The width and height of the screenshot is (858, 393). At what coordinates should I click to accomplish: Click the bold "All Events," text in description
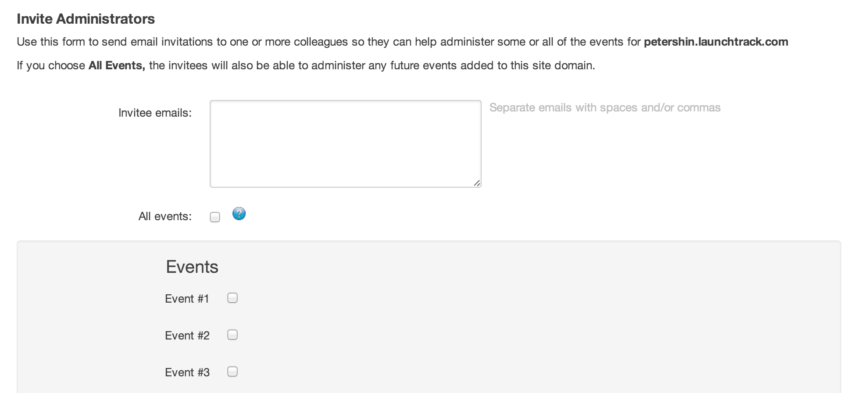(117, 65)
